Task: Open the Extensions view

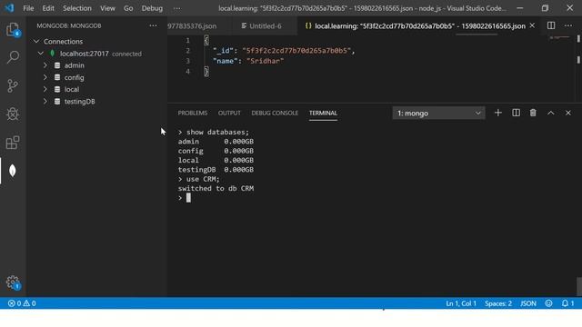Action: click(x=13, y=143)
